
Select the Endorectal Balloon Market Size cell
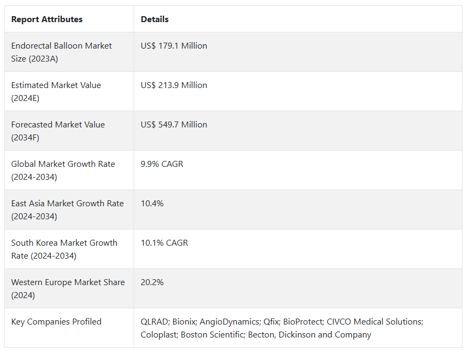(x=61, y=52)
